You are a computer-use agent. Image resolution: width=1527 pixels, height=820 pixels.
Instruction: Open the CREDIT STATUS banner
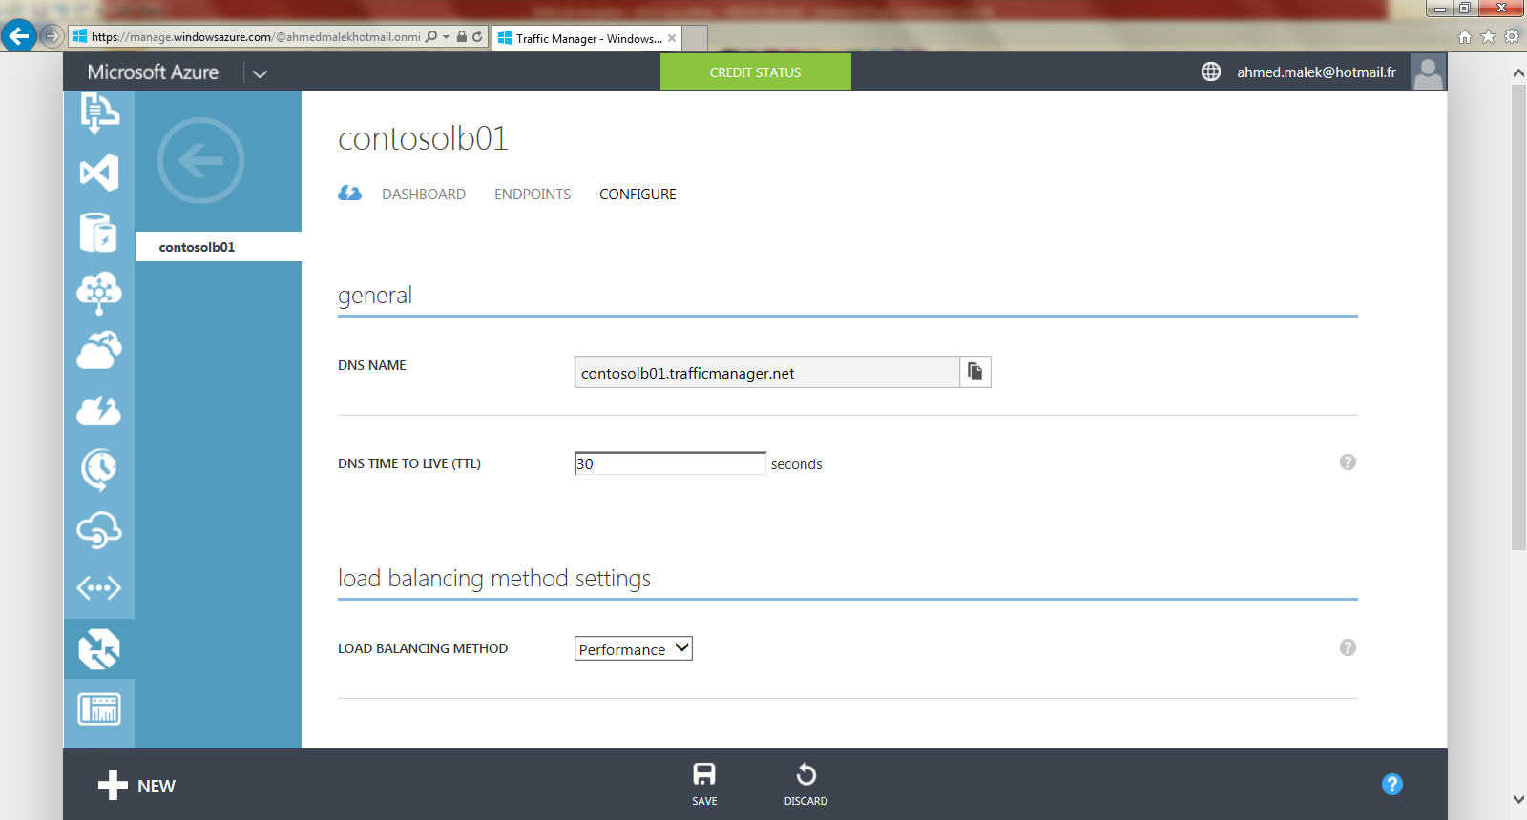(755, 72)
